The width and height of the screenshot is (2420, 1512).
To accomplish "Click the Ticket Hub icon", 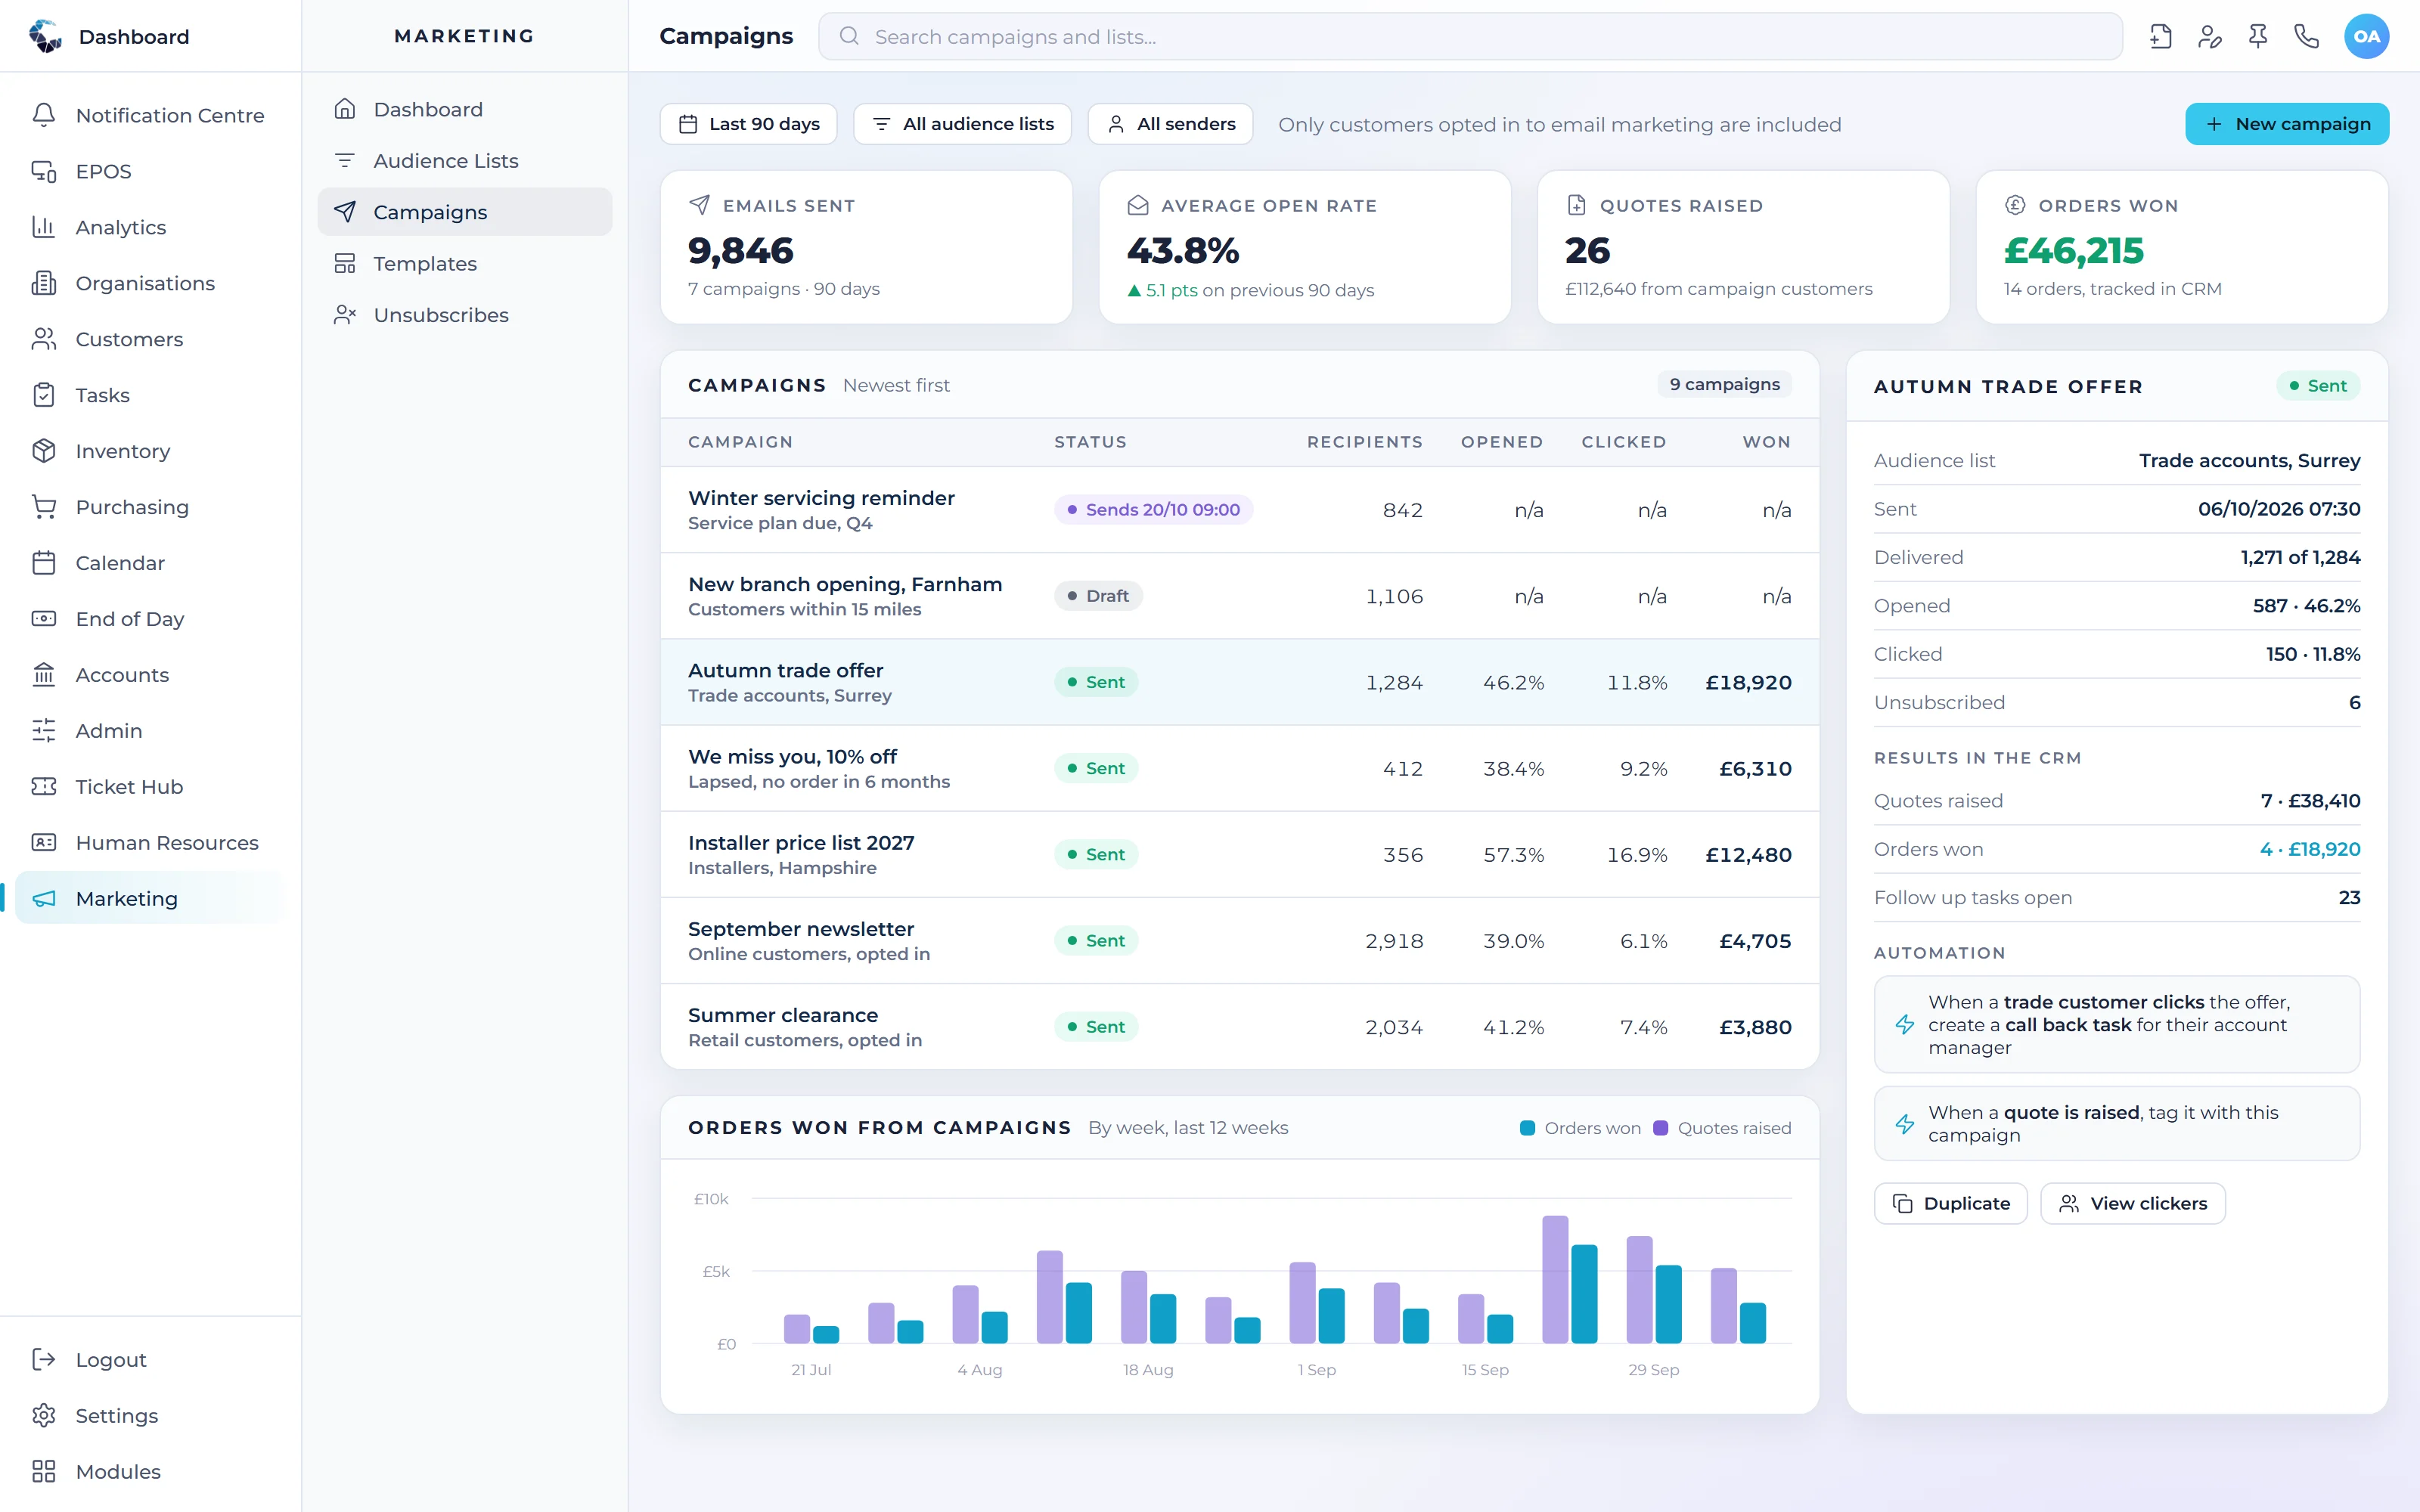I will click(44, 787).
